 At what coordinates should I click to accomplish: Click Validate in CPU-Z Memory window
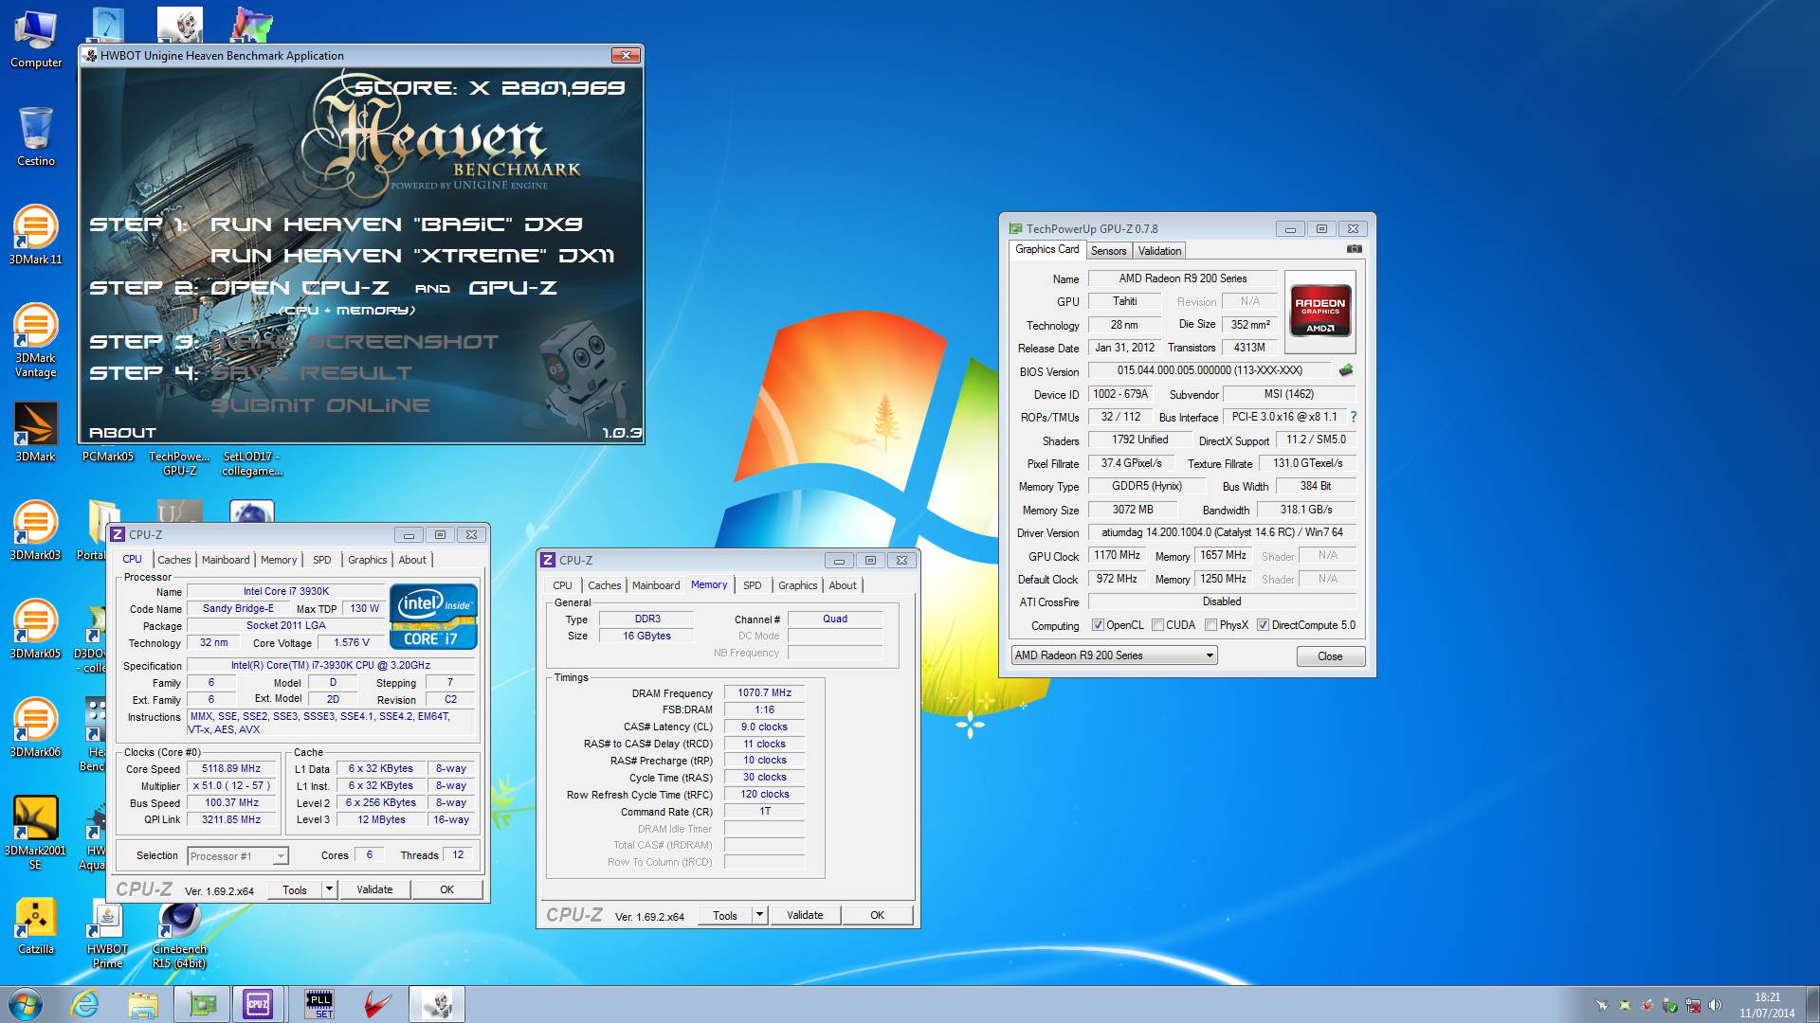click(805, 915)
